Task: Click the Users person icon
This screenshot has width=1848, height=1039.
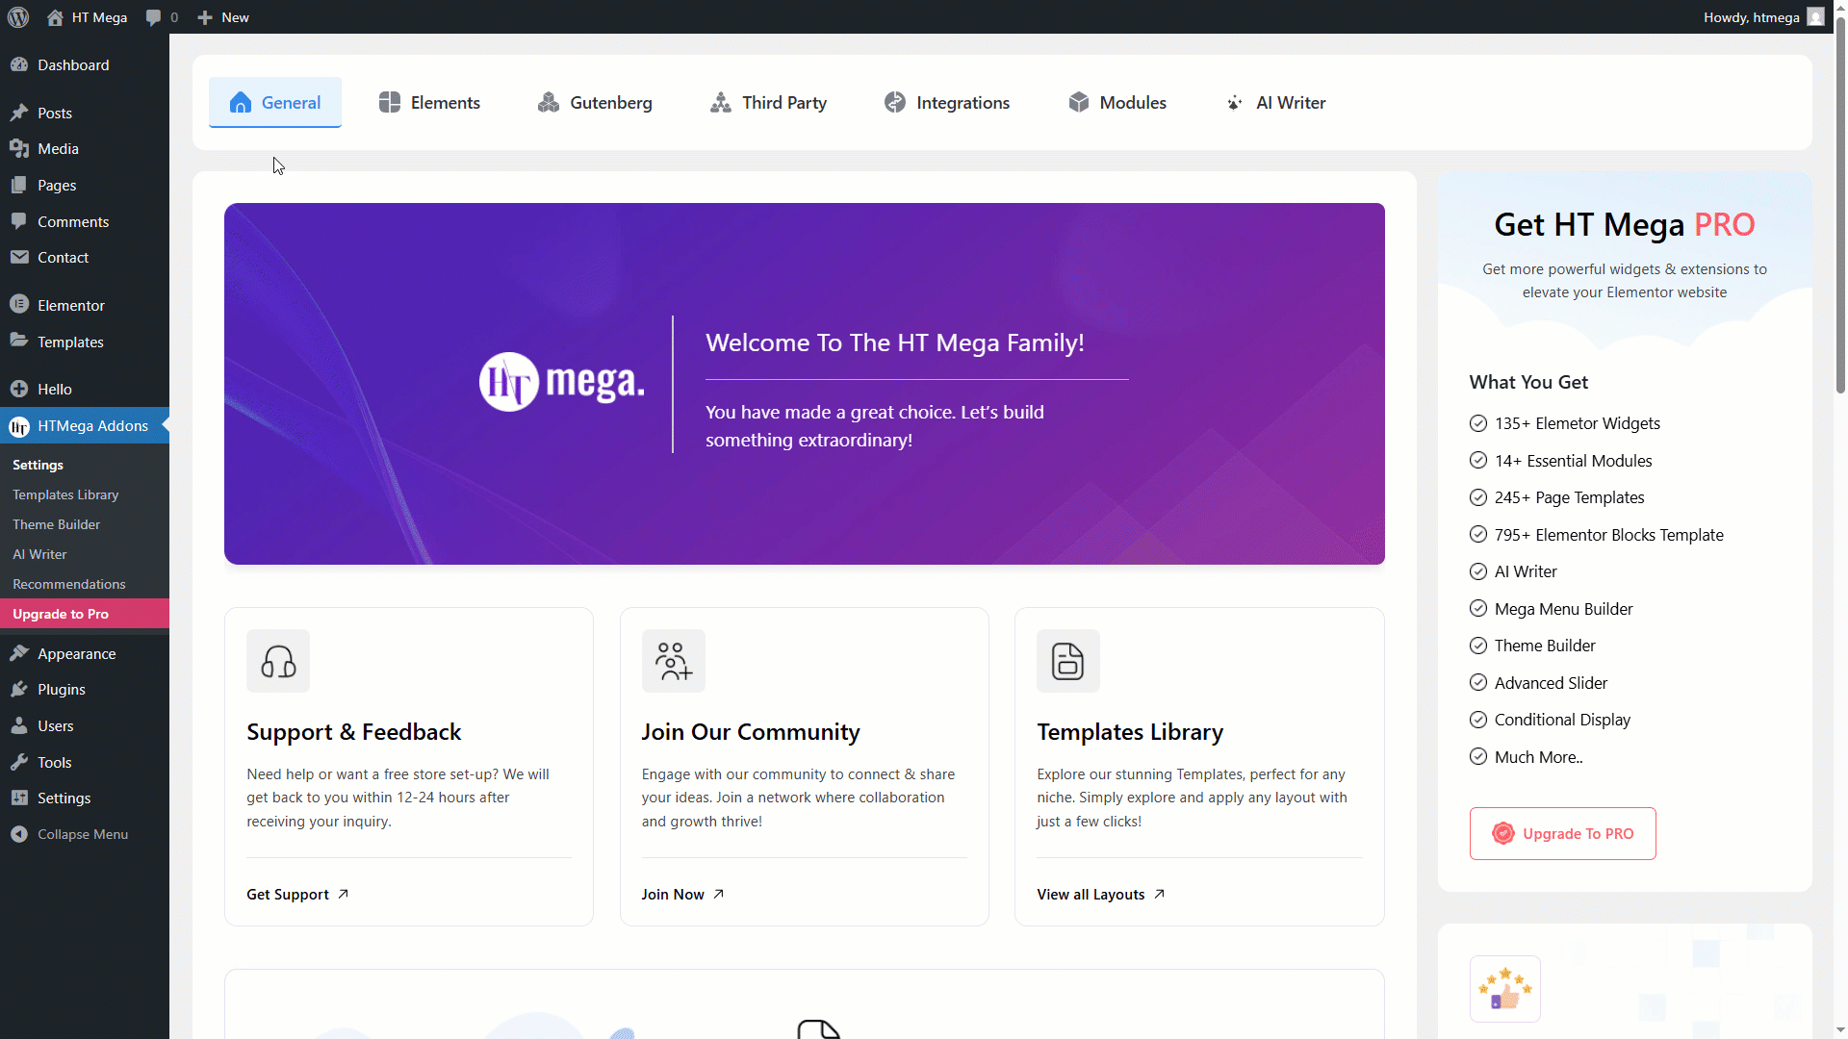Action: coord(19,725)
